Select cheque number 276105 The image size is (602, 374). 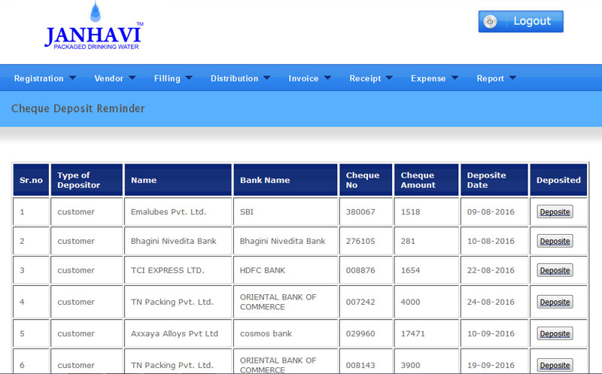tap(366, 241)
